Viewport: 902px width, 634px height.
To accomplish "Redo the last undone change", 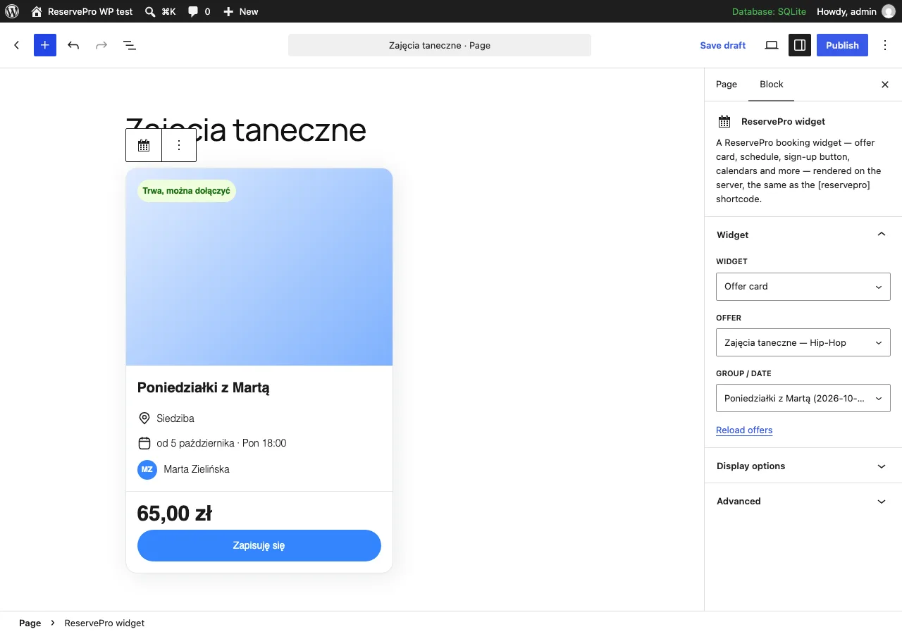I will (101, 45).
